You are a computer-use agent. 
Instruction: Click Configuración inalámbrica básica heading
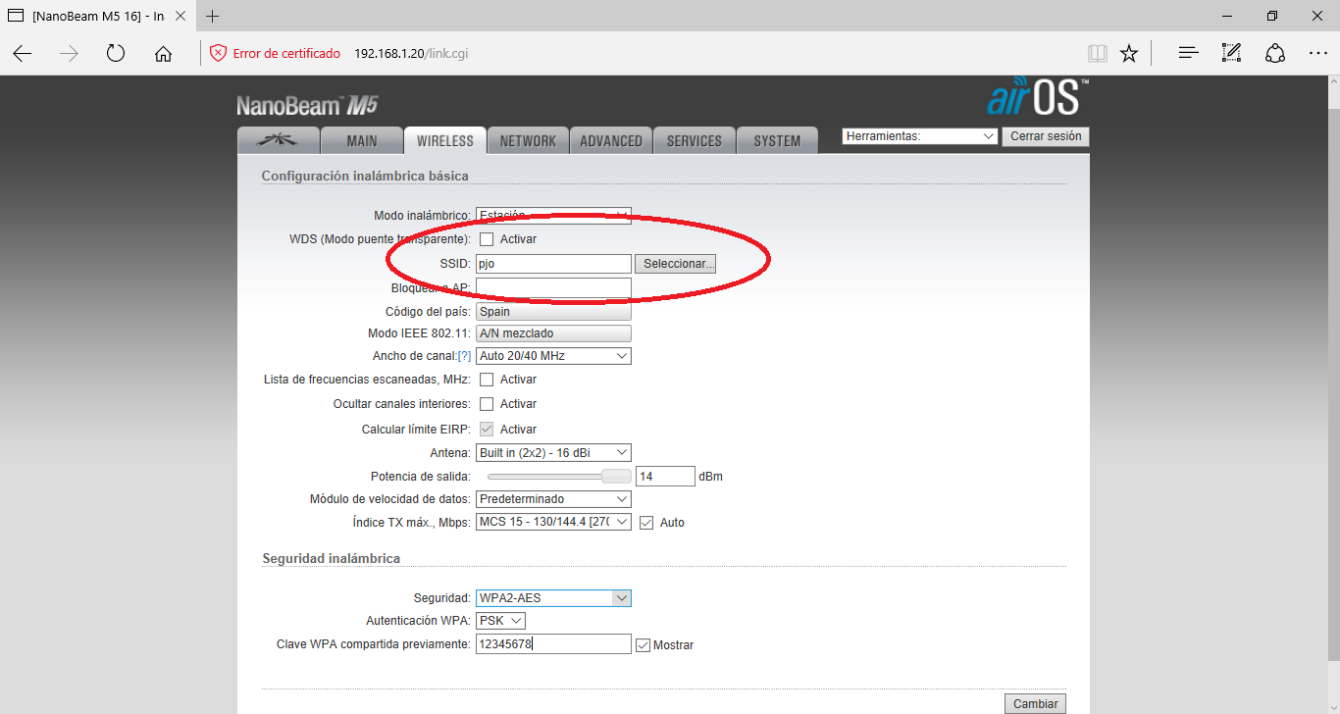(365, 176)
